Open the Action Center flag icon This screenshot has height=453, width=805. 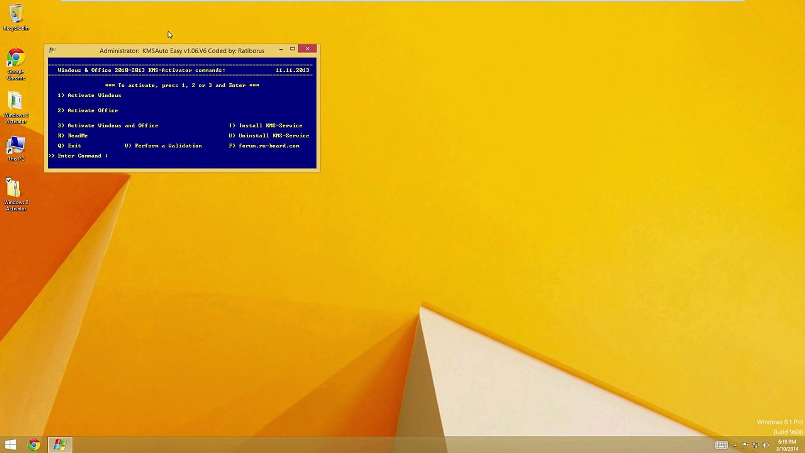(745, 445)
